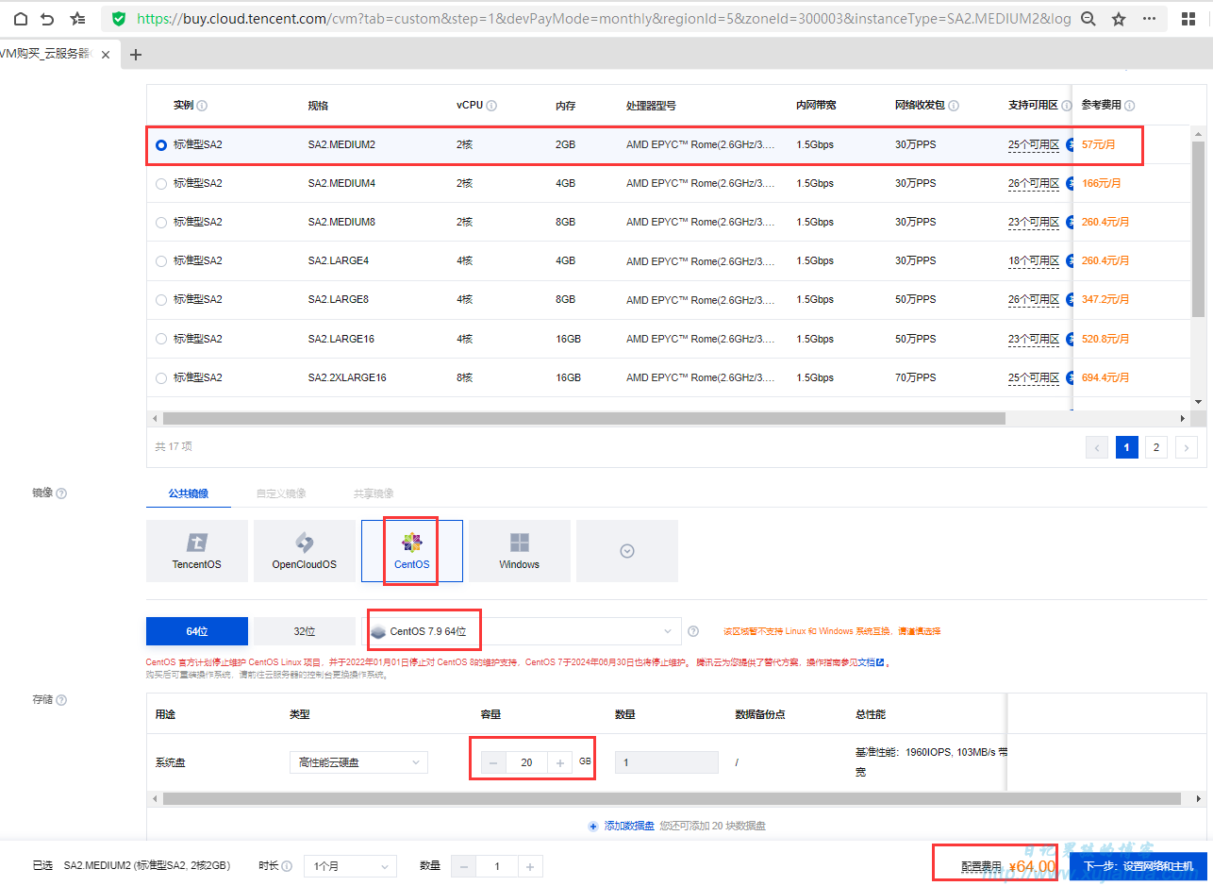The height and width of the screenshot is (886, 1213).
Task: Open a new browser tab
Action: click(x=135, y=55)
